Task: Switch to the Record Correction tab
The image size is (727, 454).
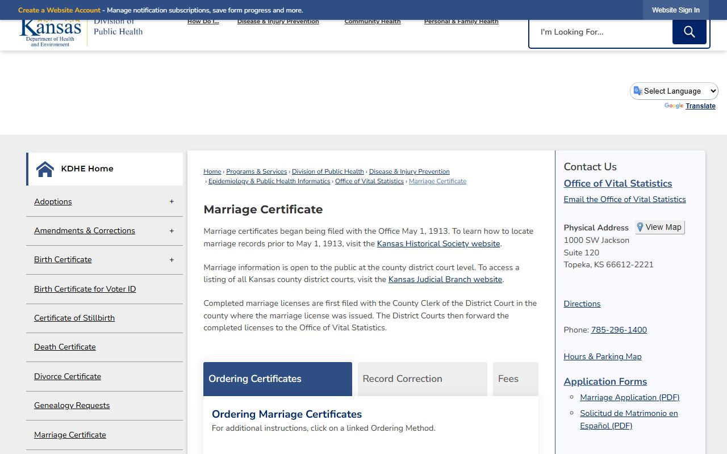Action: coord(423,379)
